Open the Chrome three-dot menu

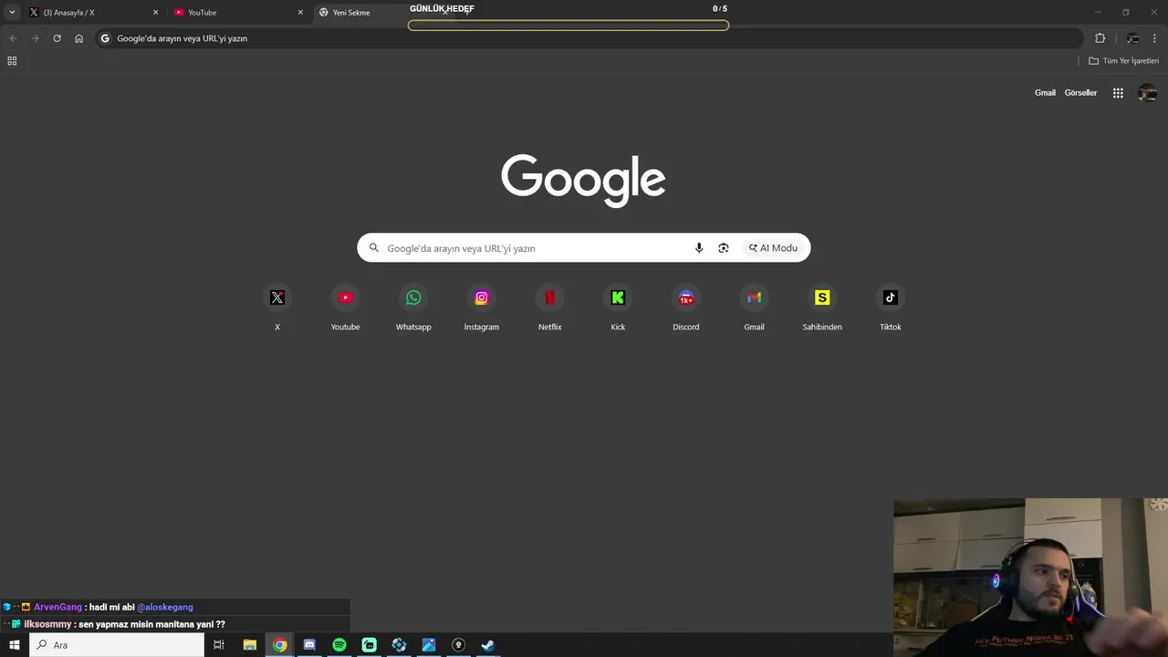pos(1155,38)
